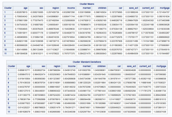Select the "sex" header in Cluster Means table
The height and width of the screenshot is (117, 172).
pos(41,8)
